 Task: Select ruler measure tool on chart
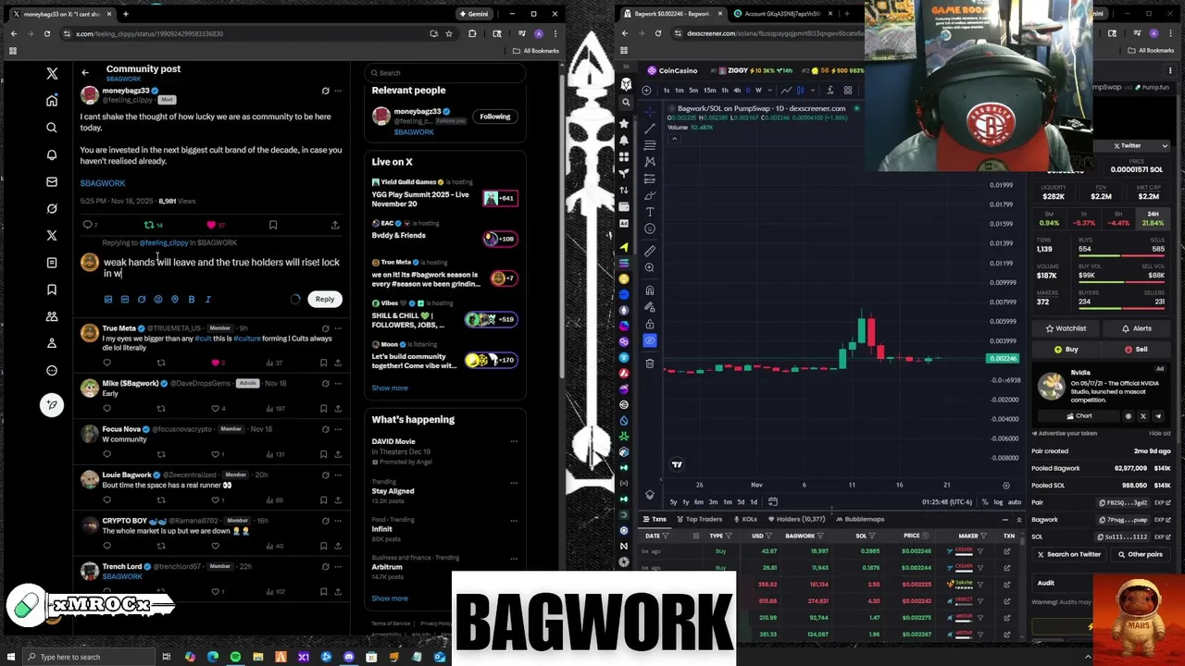pyautogui.click(x=650, y=250)
